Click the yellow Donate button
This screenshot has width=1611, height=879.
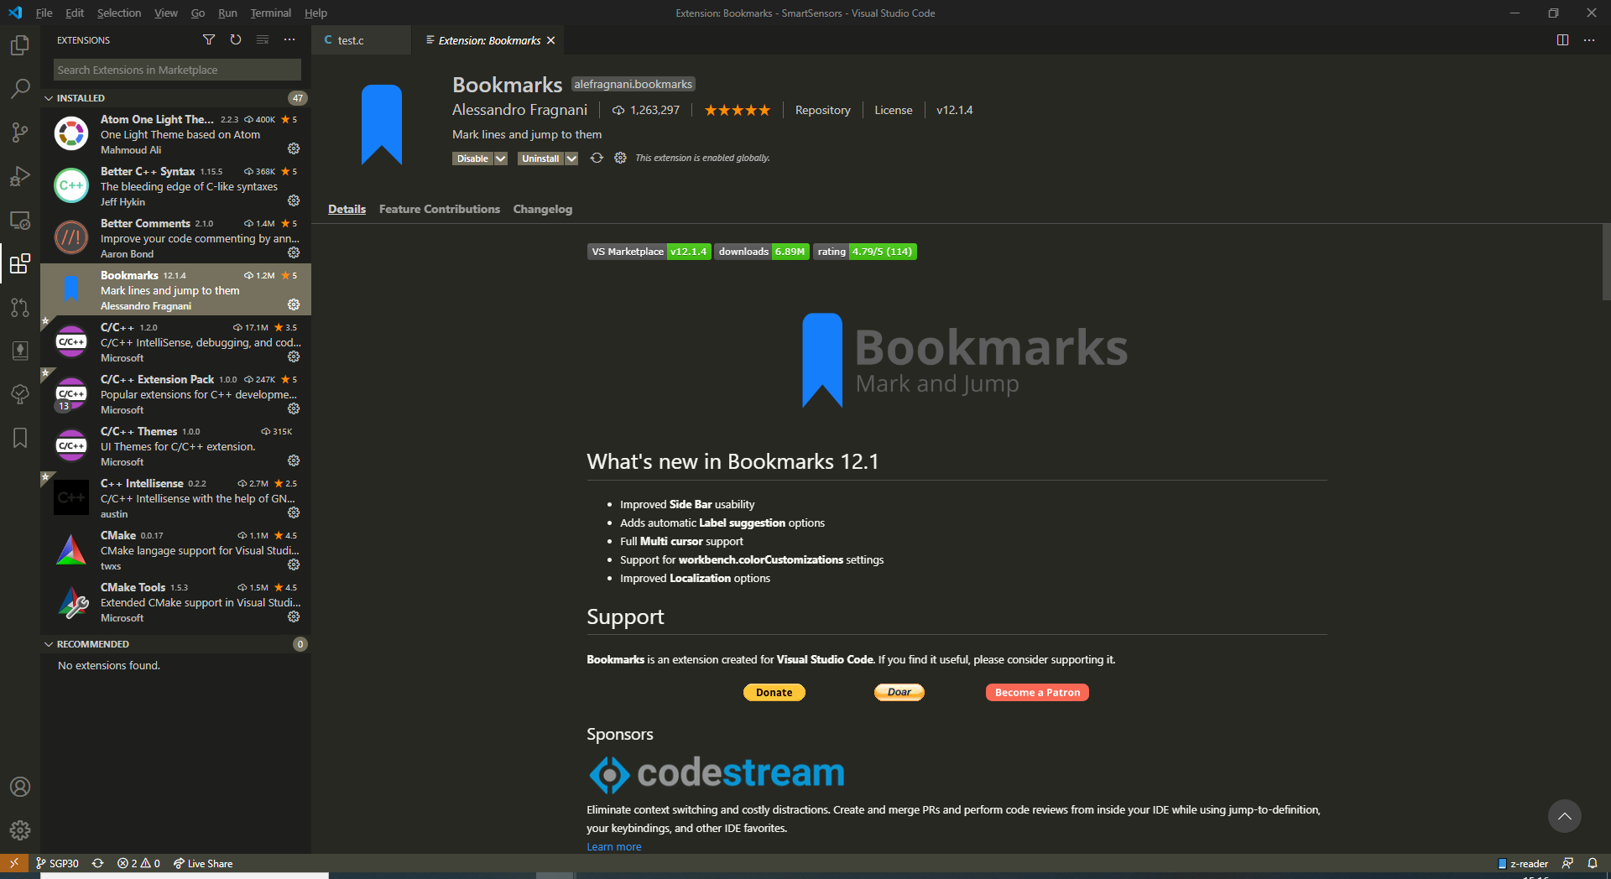774,692
